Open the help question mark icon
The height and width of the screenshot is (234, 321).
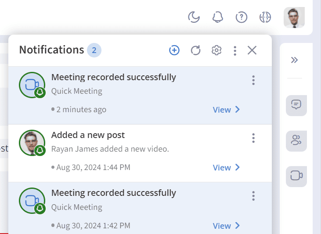242,17
